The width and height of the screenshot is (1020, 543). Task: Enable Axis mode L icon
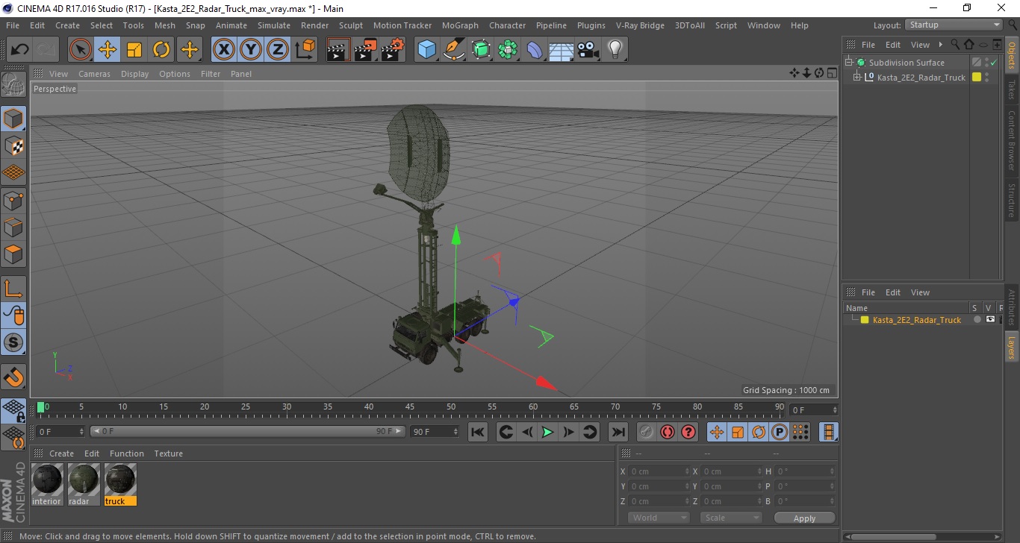tap(13, 289)
